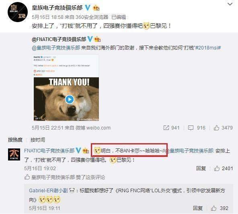Play the THANK YOU dog video
The image size is (238, 214).
click(x=70, y=99)
